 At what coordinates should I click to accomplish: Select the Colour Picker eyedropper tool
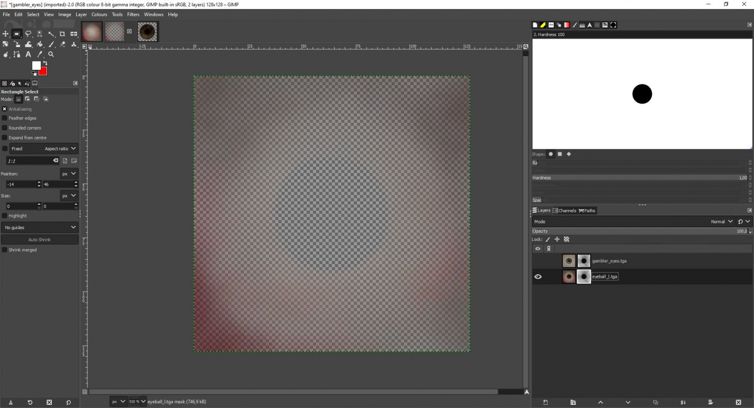[x=40, y=55]
